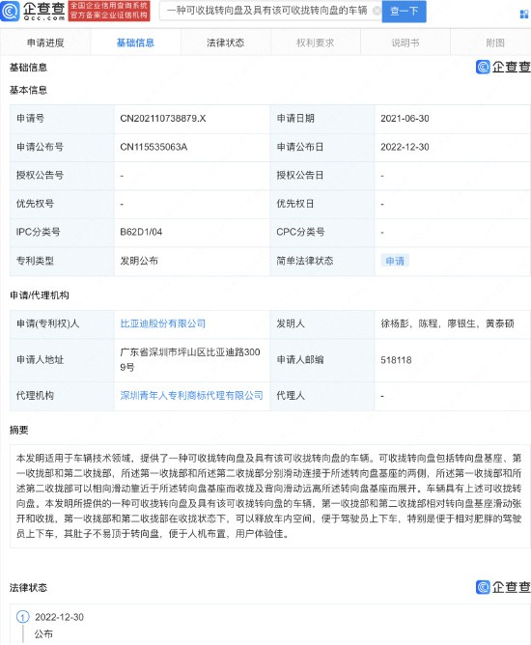
Task: Select the 2022-12-30 legal status timeline date
Action: point(59,617)
